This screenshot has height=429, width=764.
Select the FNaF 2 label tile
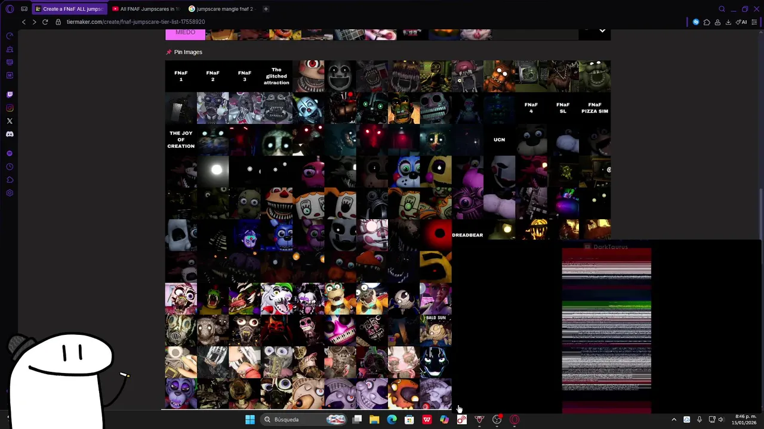click(212, 76)
